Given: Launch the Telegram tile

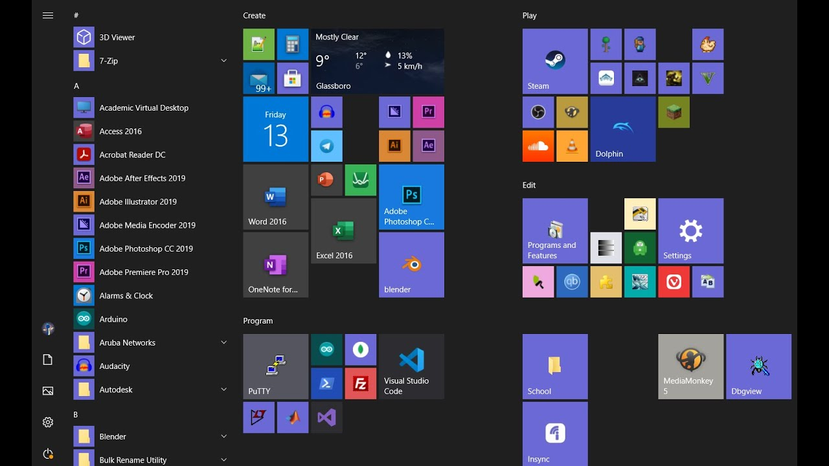Looking at the screenshot, I should click(x=326, y=146).
